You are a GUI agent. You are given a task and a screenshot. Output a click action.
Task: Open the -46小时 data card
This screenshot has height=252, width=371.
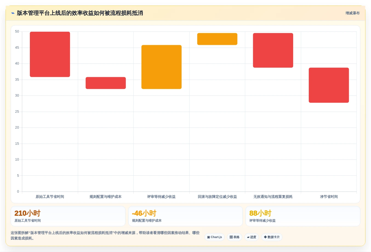click(x=185, y=216)
